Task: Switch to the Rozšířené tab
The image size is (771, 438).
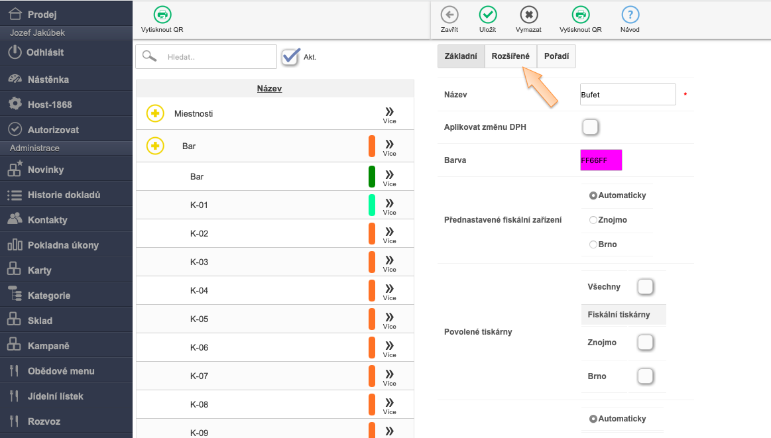Action: 510,56
